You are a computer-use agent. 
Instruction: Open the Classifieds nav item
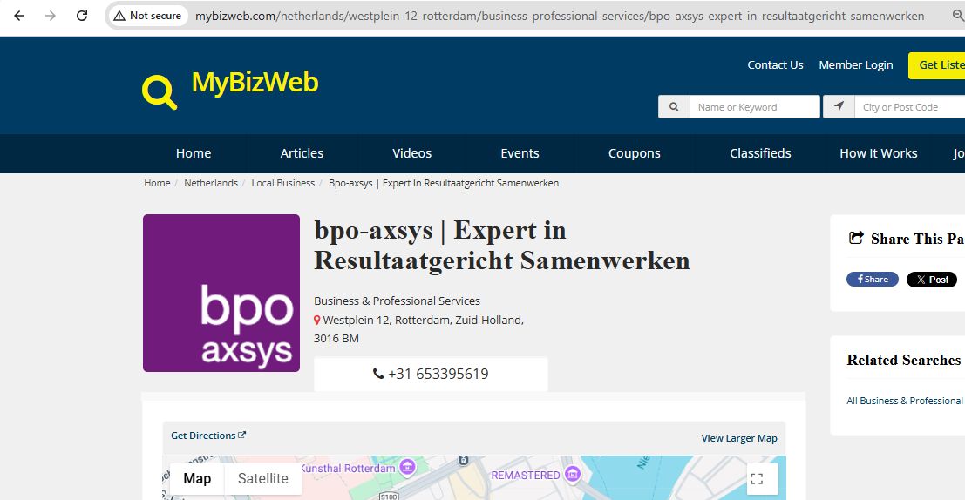760,153
